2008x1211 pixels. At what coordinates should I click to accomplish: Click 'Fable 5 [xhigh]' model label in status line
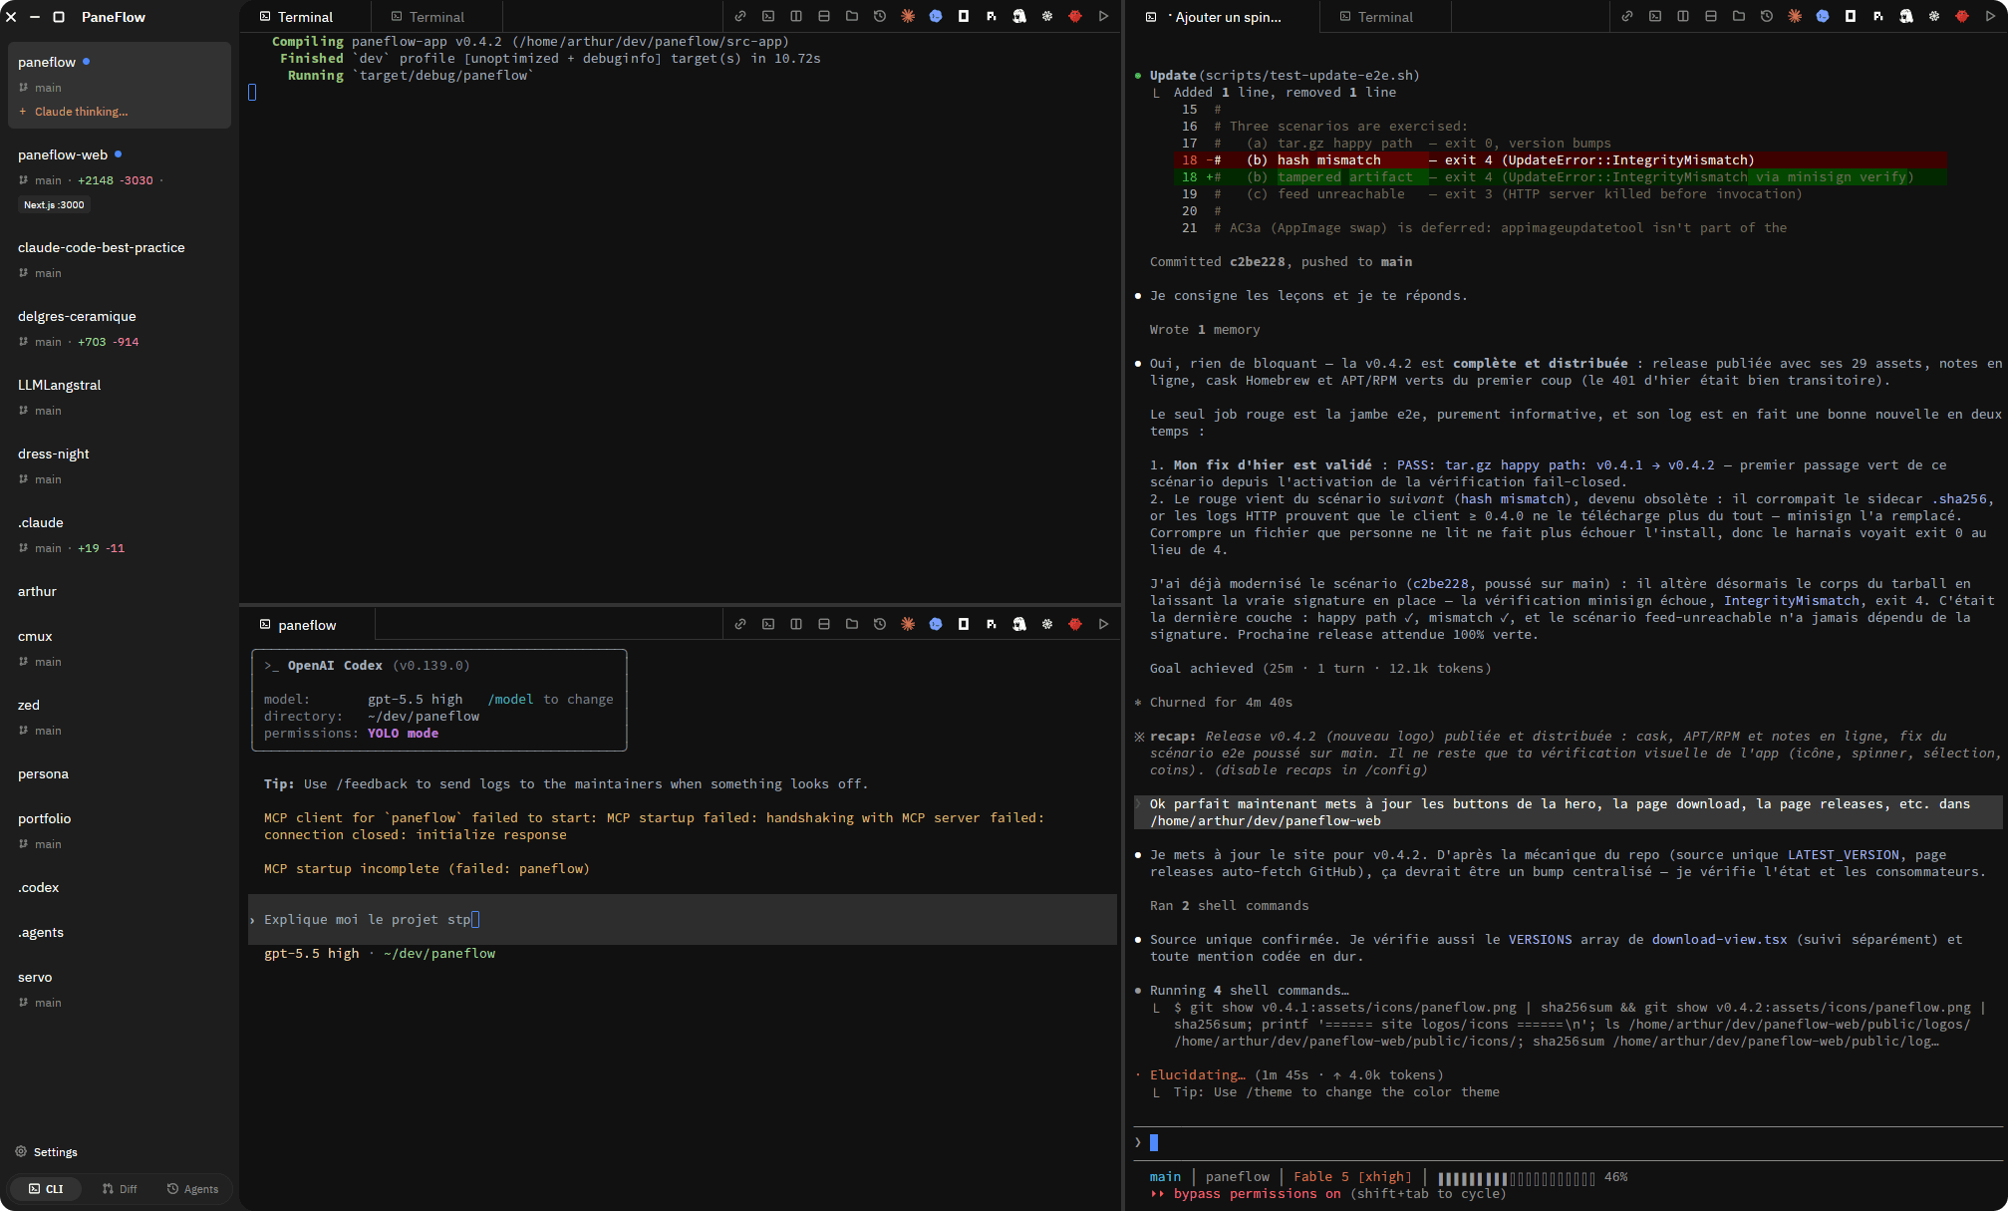1352,1177
